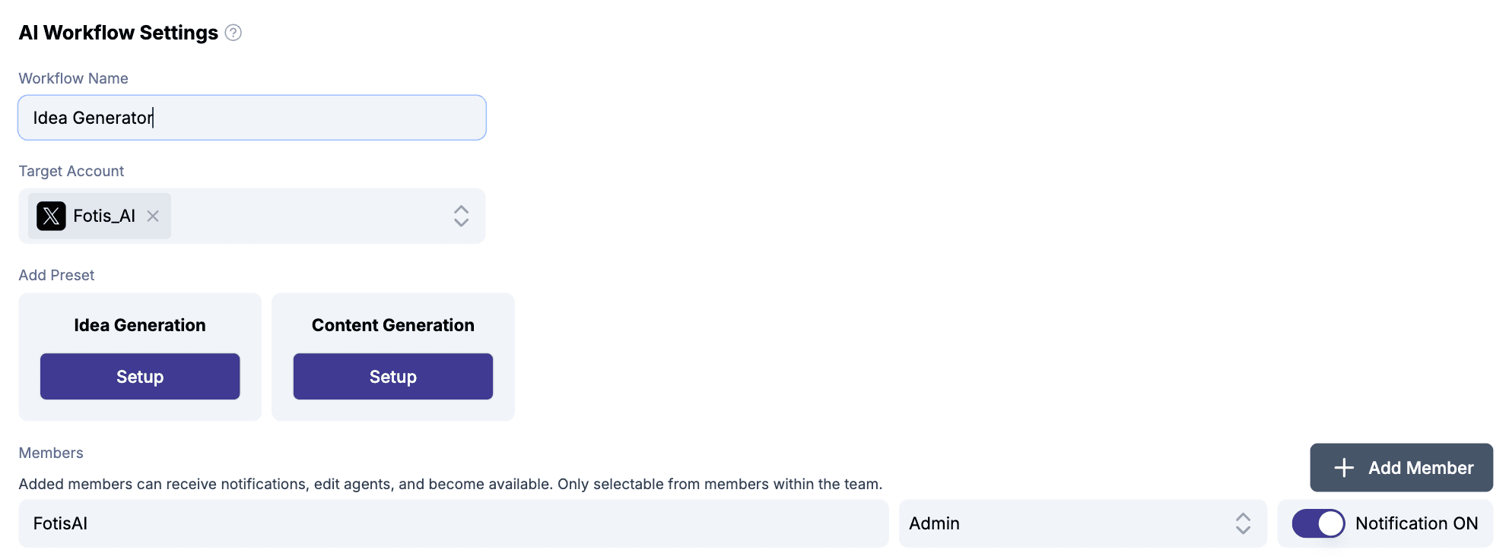Expand Target Account dropdown chevrons
The image size is (1509, 556).
[461, 216]
